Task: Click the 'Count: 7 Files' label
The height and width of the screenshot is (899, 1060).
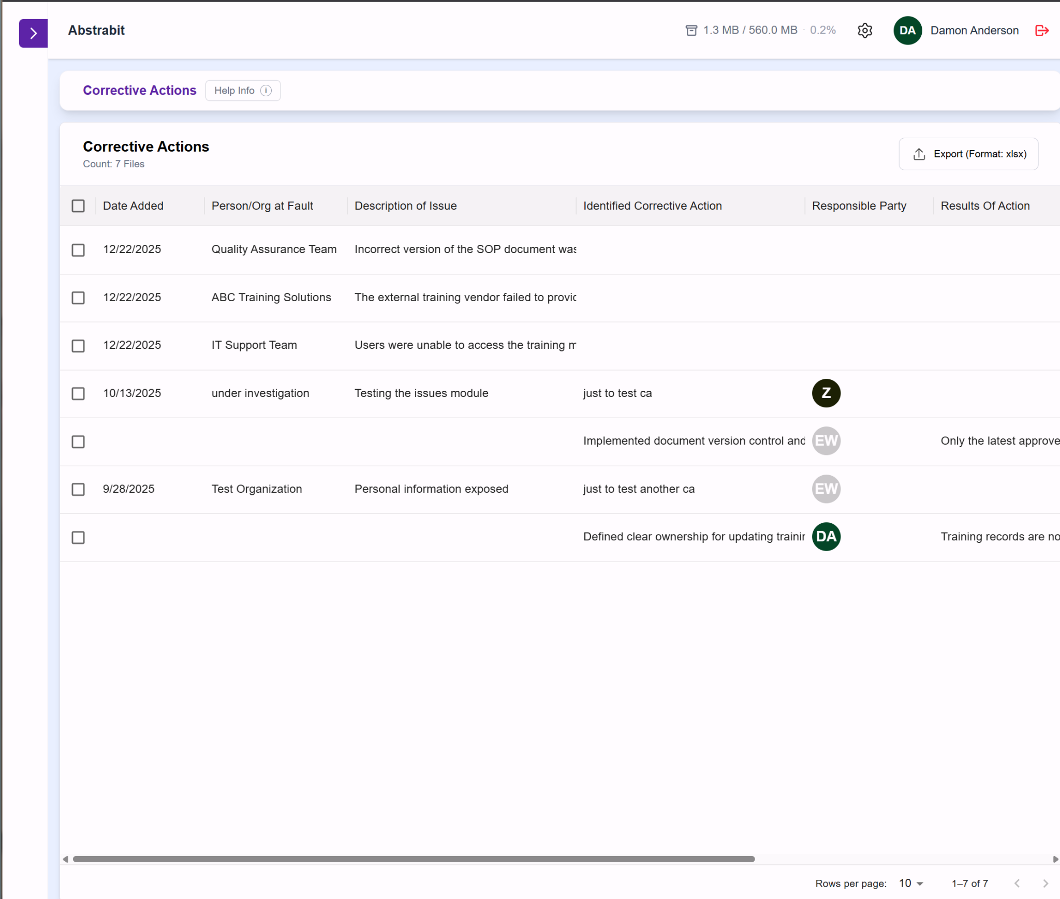Action: point(114,164)
